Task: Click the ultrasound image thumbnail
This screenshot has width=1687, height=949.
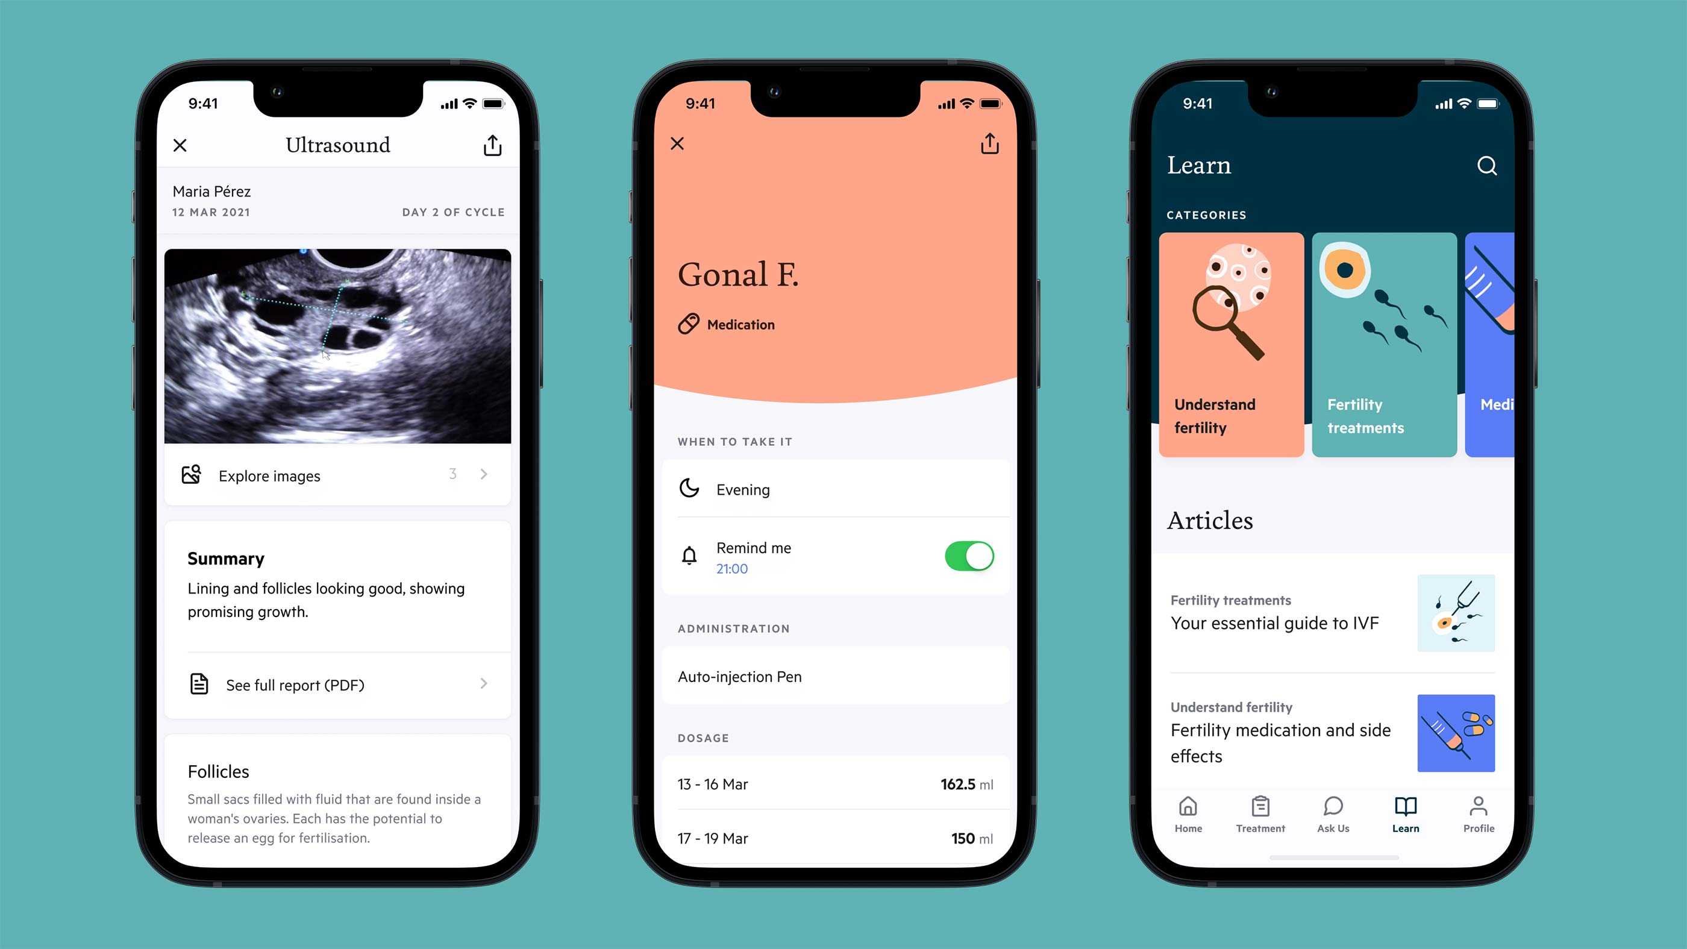Action: pos(339,345)
